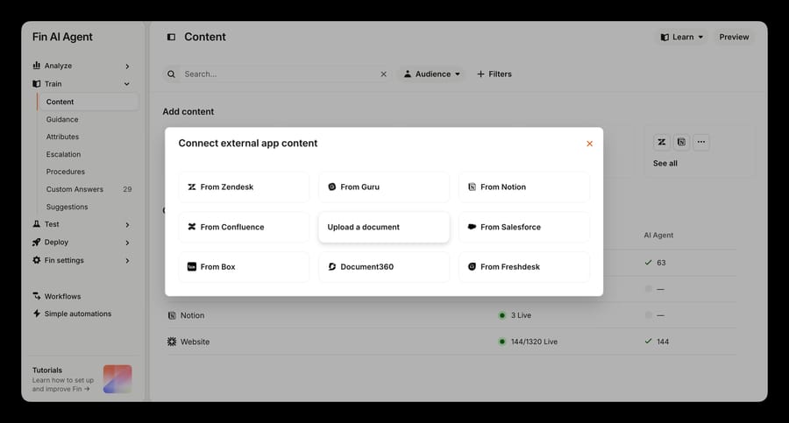789x423 pixels.
Task: Select From Box option
Action: tap(244, 266)
